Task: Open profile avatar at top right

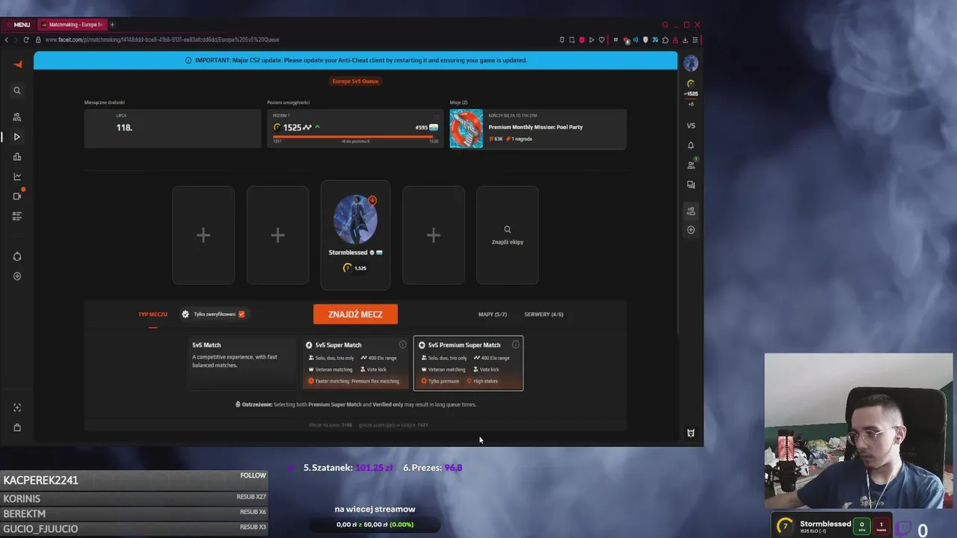Action: pyautogui.click(x=691, y=64)
